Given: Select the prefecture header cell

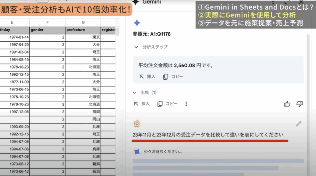Looking at the screenshot, I should (x=83, y=30).
